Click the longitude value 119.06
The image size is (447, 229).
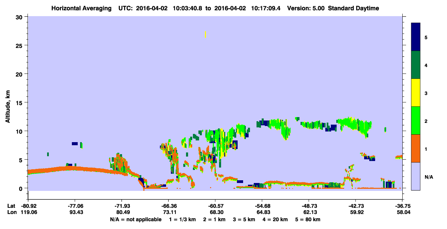pyautogui.click(x=28, y=212)
